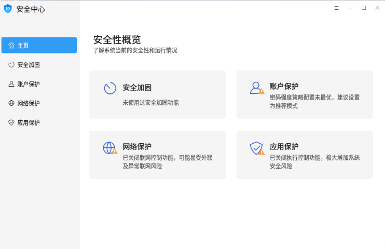Image resolution: width=385 pixels, height=249 pixels.
Task: Click the 账户保护 card user warning icon
Action: coord(257,88)
